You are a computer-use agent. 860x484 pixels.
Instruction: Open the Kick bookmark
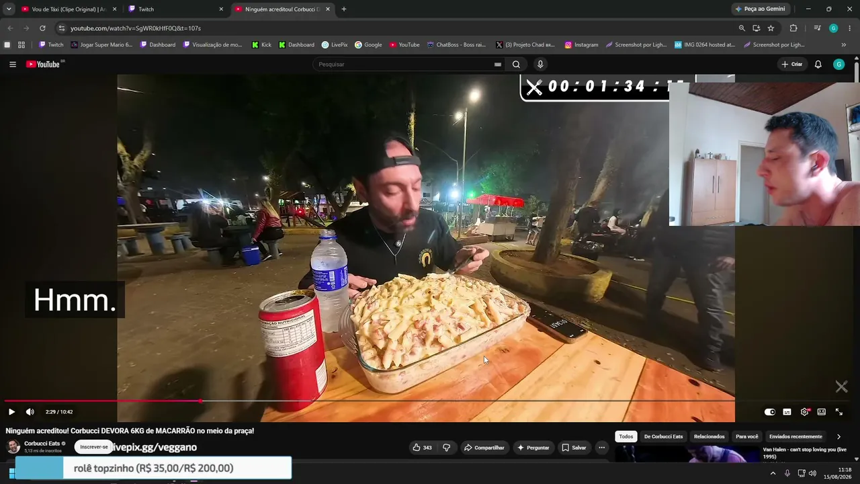(x=261, y=45)
